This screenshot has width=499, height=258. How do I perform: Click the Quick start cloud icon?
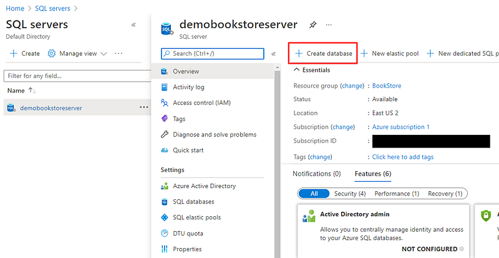point(164,150)
